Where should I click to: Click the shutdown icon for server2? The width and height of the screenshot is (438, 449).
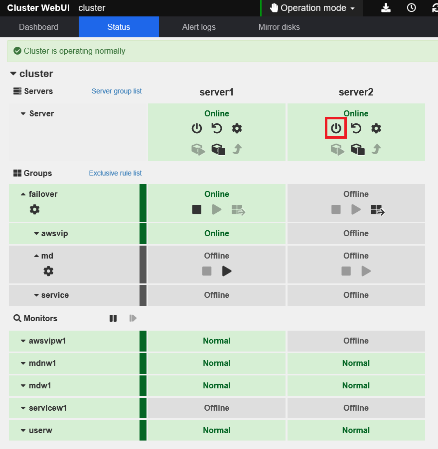click(x=336, y=129)
